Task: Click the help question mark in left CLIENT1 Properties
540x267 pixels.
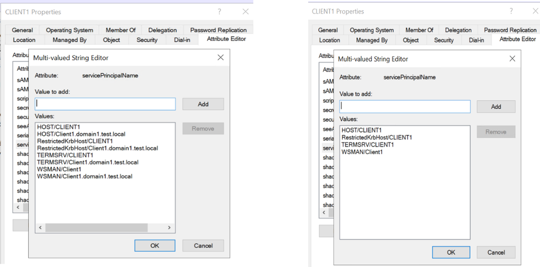Action: tap(219, 11)
